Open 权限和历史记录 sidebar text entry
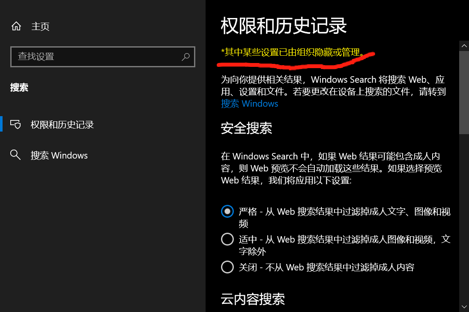This screenshot has height=312, width=469. click(x=62, y=125)
